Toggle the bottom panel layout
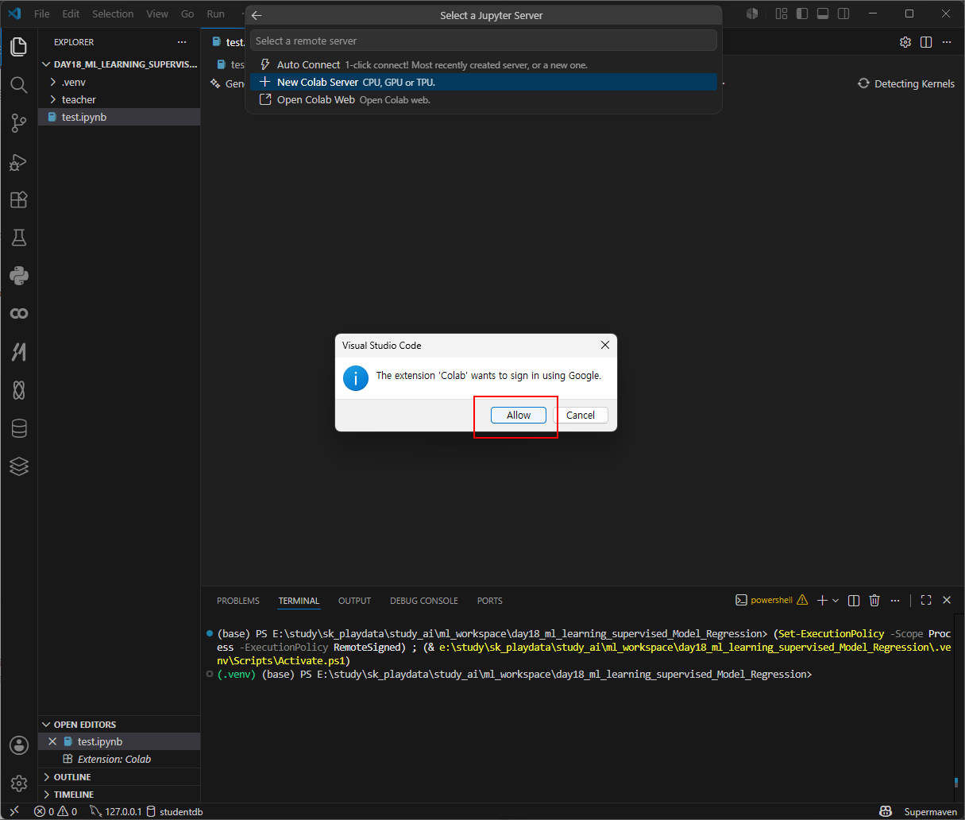The width and height of the screenshot is (965, 820). coord(823,14)
